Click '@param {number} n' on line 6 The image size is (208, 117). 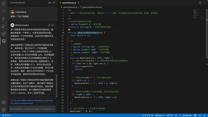point(81,24)
